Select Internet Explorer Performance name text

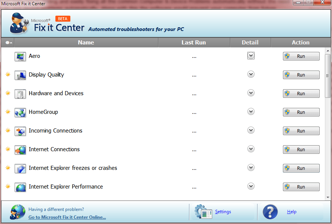pos(66,187)
